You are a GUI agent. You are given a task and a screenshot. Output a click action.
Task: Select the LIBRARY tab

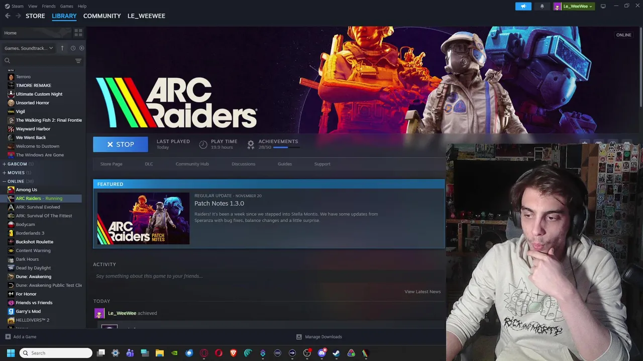pyautogui.click(x=64, y=16)
